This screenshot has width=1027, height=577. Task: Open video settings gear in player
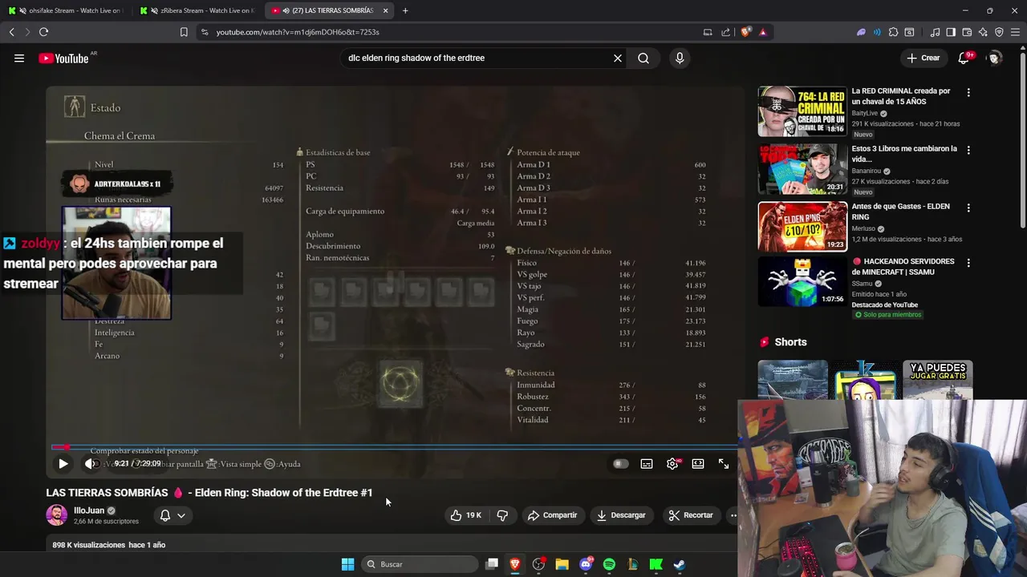tap(672, 463)
